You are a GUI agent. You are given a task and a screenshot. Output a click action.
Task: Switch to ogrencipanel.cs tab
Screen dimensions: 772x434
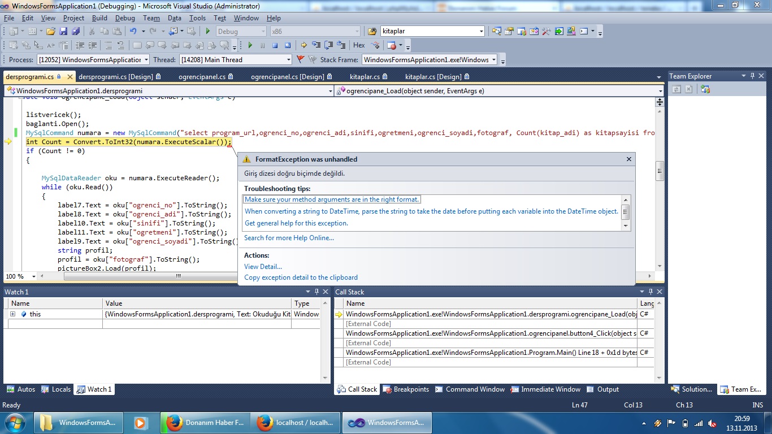tap(202, 77)
